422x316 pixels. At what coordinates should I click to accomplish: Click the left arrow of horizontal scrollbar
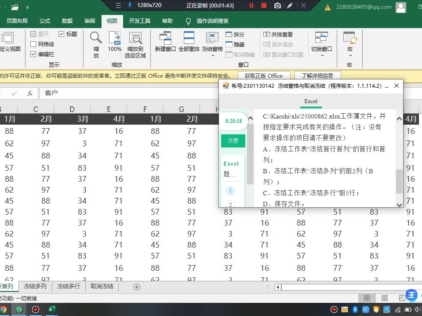coord(278,287)
